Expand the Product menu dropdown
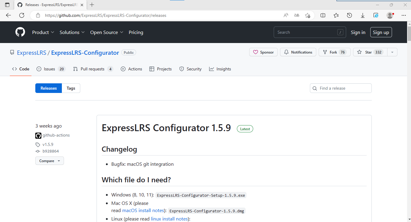This screenshot has width=411, height=222. (43, 32)
